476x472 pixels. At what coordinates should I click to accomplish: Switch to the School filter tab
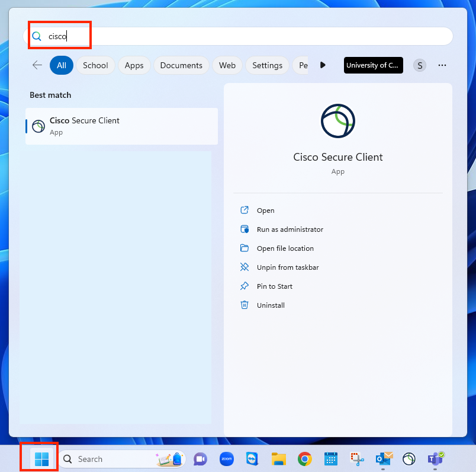pyautogui.click(x=95, y=65)
